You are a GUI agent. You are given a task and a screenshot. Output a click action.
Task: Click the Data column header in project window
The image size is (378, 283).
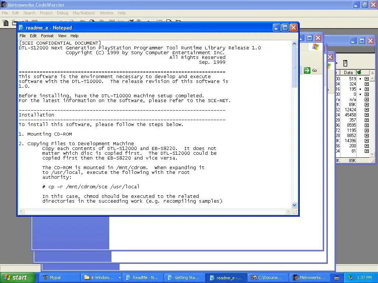click(348, 73)
